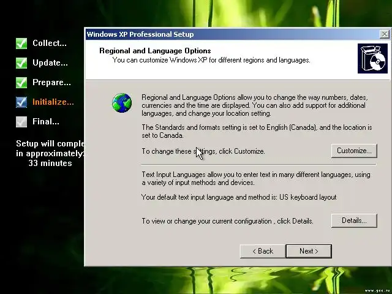Click the US keyboard layout sentence

239,197
